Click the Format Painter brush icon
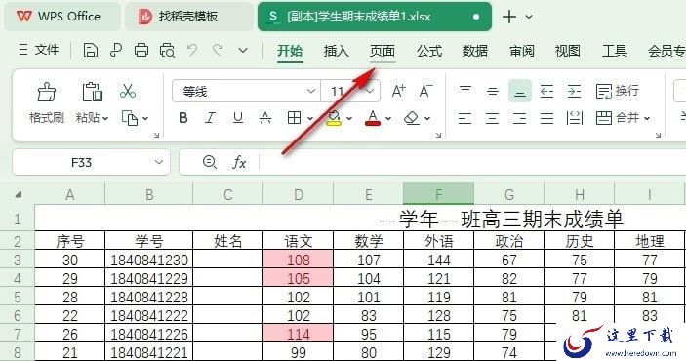The width and height of the screenshot is (686, 361). click(x=47, y=92)
